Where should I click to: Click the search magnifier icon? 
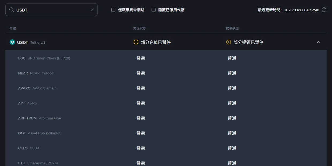12,10
